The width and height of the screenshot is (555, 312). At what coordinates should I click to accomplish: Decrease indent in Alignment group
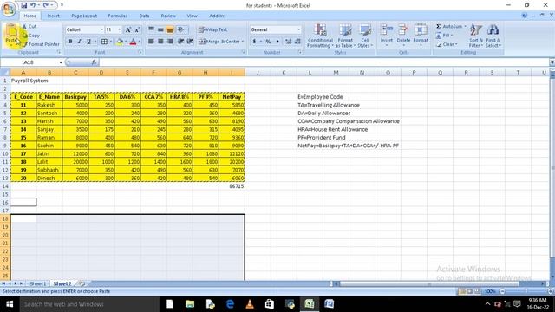(181, 42)
